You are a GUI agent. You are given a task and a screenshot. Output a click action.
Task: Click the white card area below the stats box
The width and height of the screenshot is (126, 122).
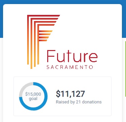click(x=62, y=119)
